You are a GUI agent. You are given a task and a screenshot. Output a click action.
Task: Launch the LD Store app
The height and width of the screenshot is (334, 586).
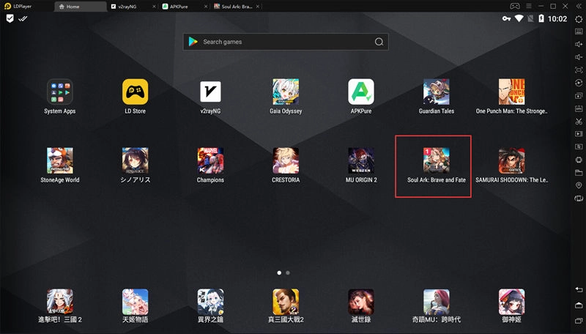click(135, 92)
